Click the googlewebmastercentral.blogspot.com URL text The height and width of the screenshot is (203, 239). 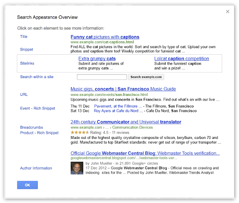point(124,158)
